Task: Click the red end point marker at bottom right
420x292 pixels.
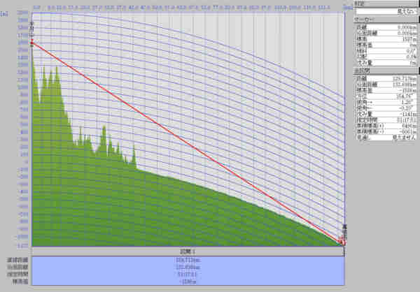Action: click(x=342, y=242)
